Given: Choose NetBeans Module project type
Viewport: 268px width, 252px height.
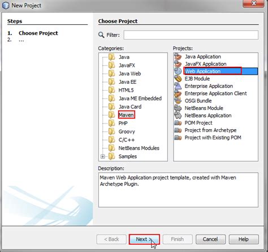Looking at the screenshot, I should pyautogui.click(x=204, y=108).
